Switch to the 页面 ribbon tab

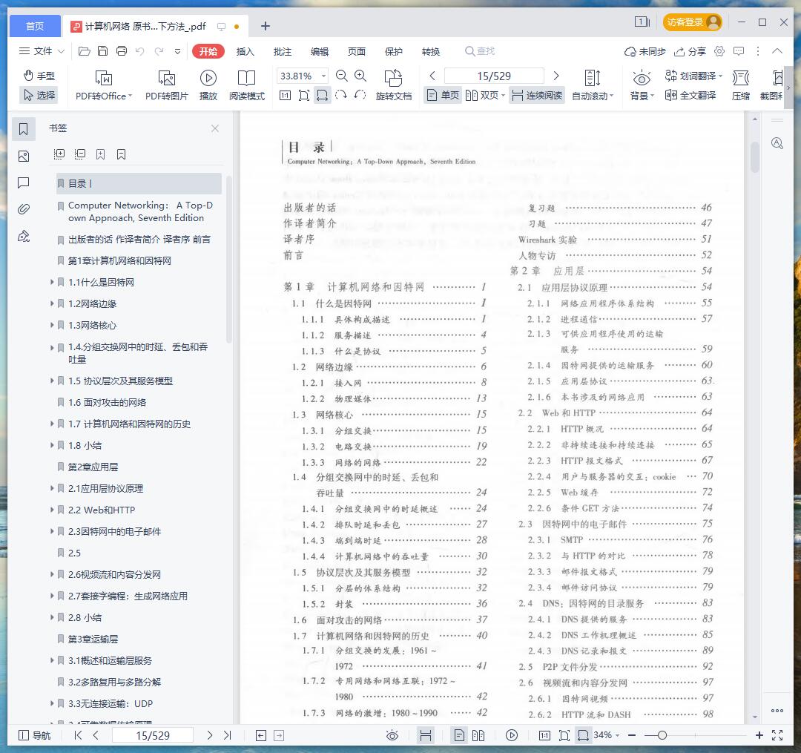tap(357, 52)
